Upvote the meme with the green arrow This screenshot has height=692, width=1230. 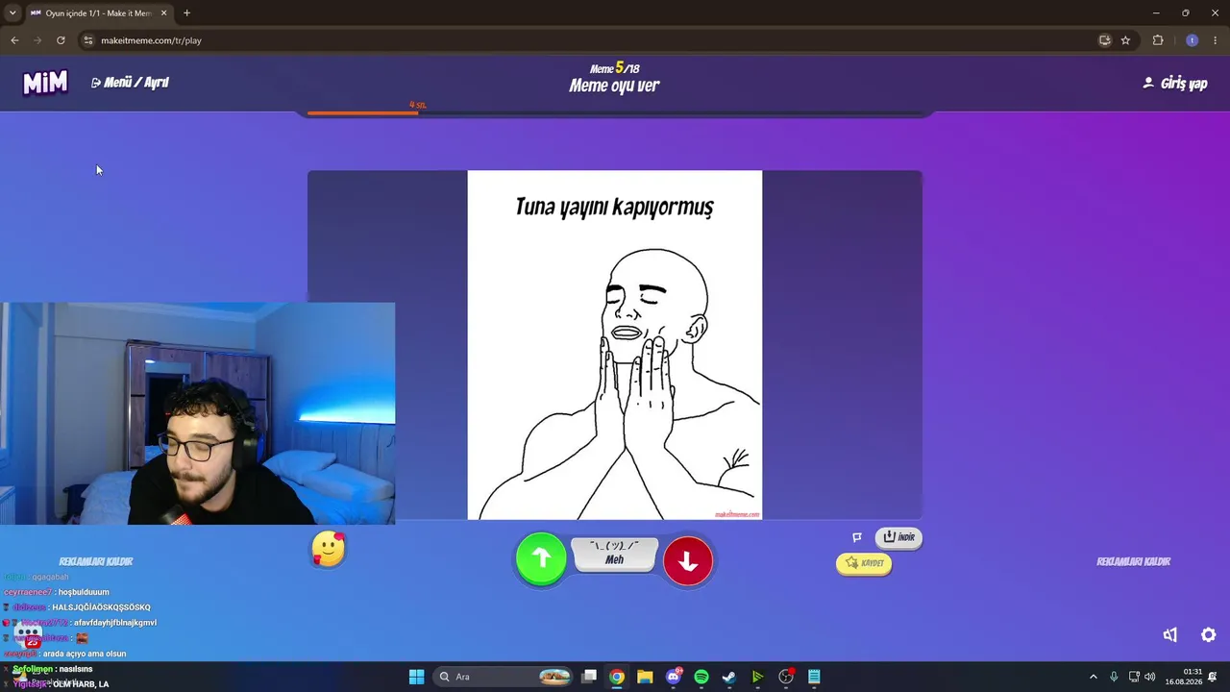[541, 558]
